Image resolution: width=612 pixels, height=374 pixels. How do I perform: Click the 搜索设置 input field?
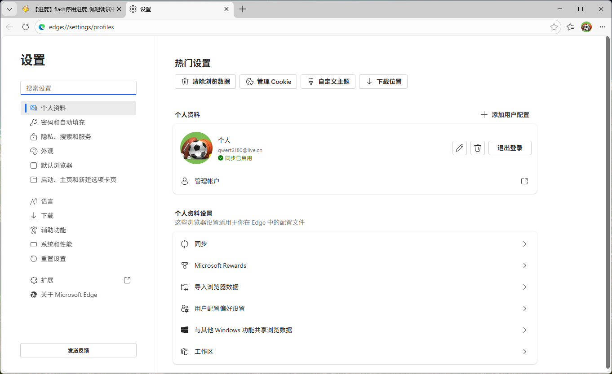click(x=78, y=88)
